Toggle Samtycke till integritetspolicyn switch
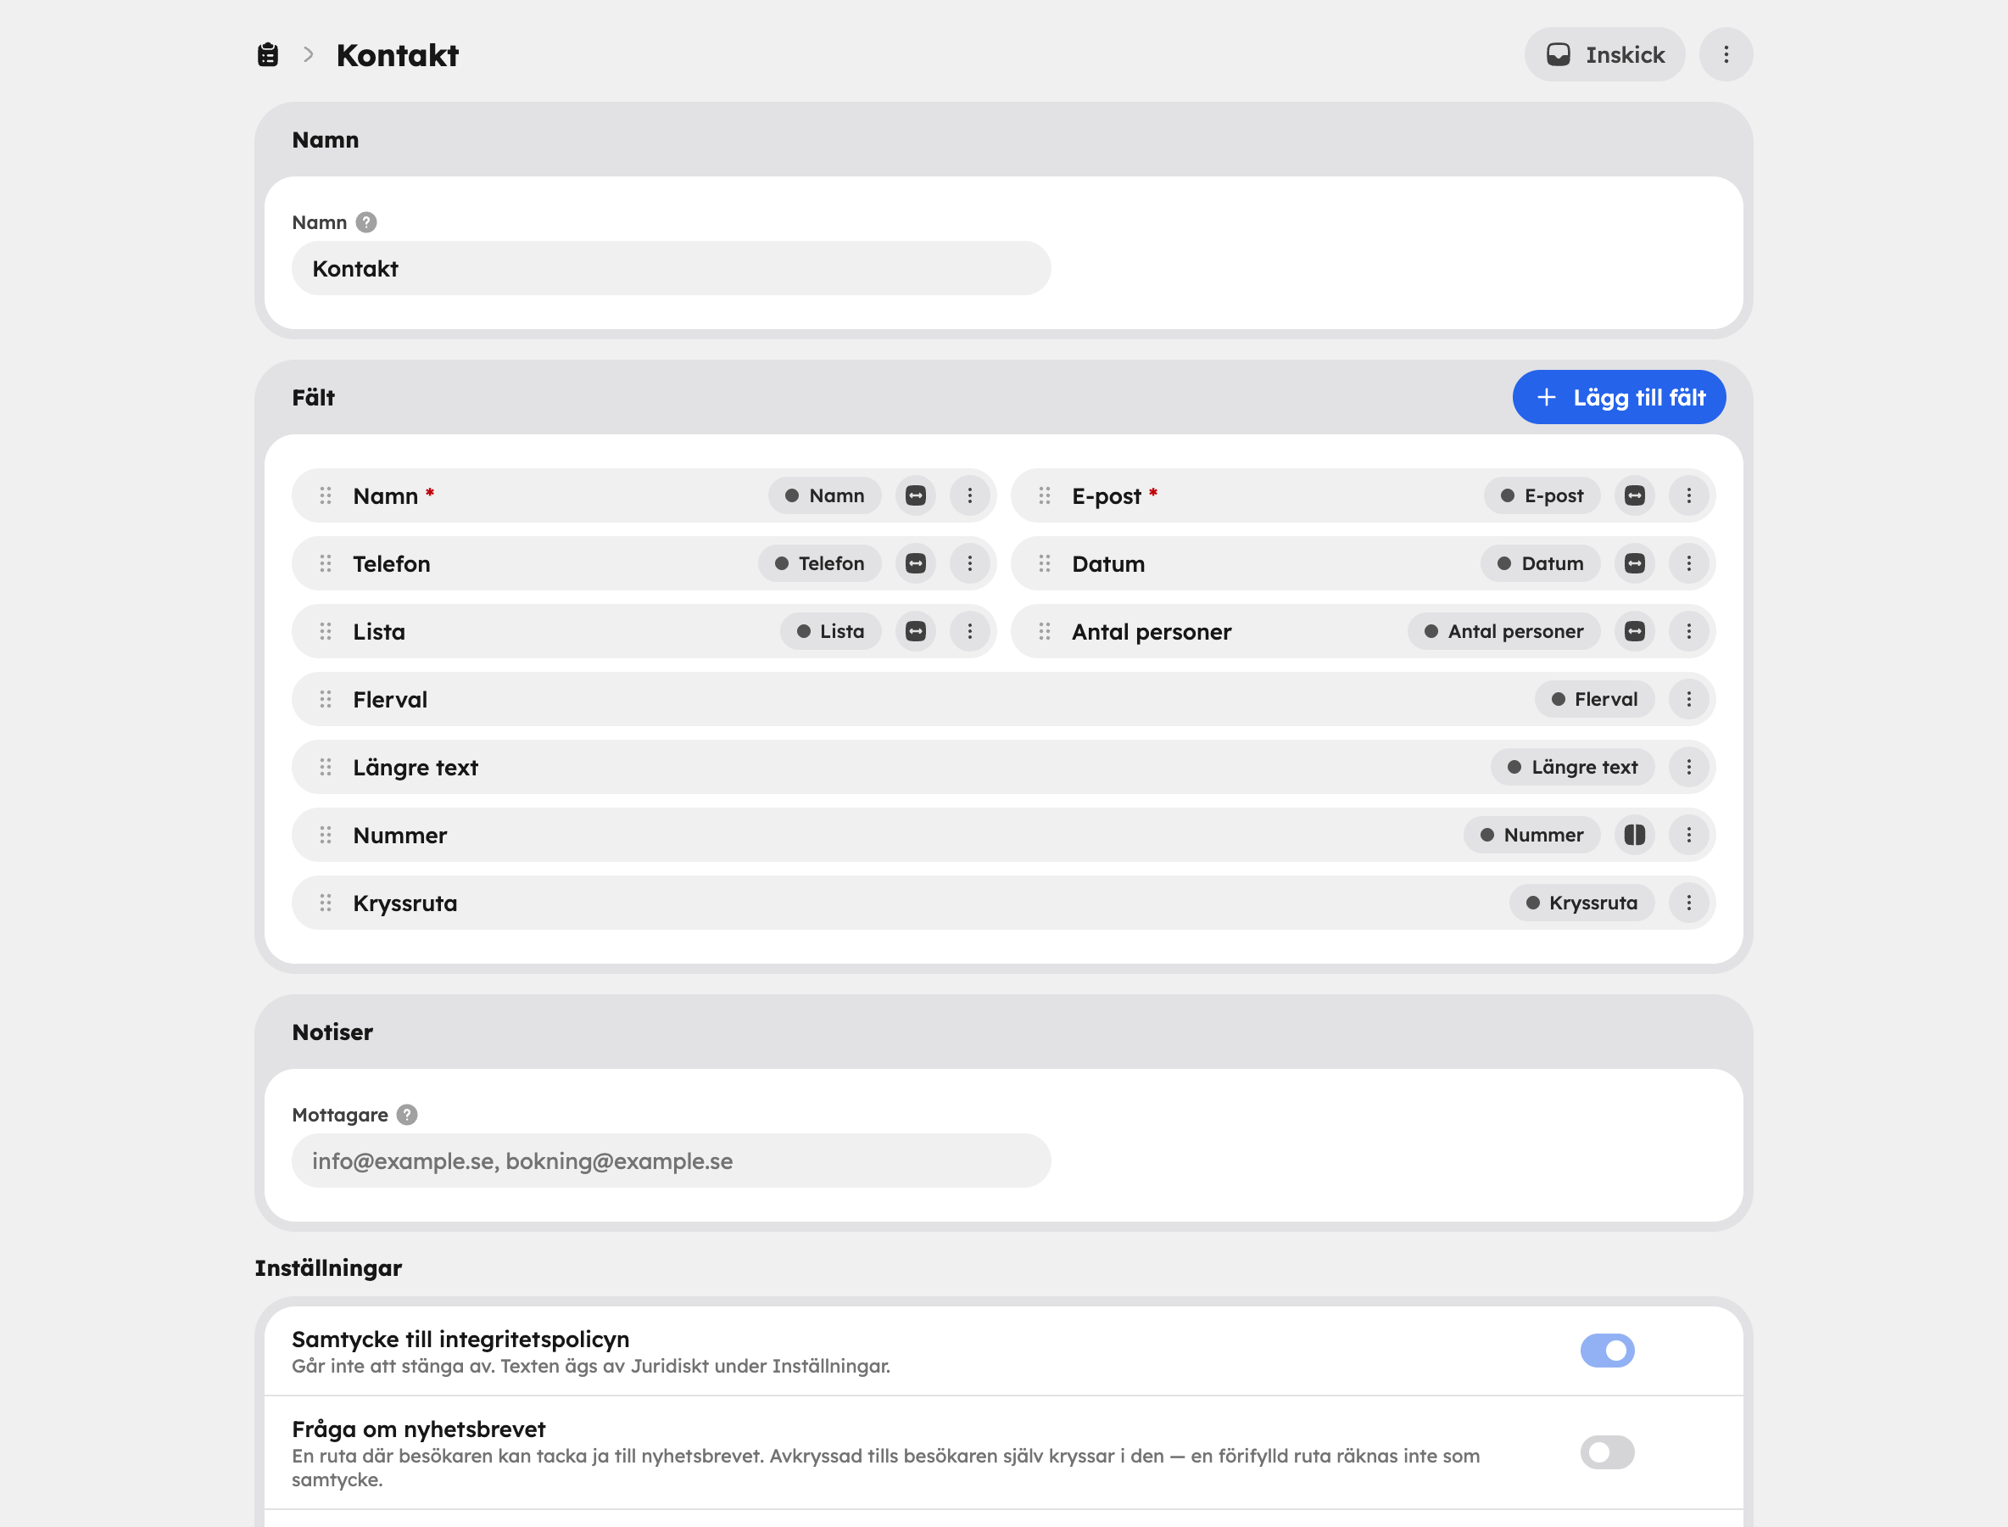Image resolution: width=2008 pixels, height=1527 pixels. (1606, 1351)
